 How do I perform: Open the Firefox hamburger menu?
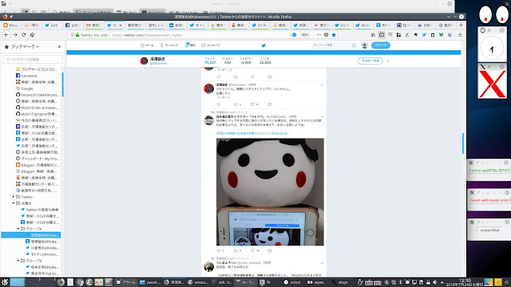(460, 35)
